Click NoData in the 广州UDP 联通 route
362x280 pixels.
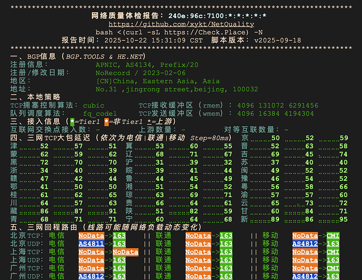coord(198,276)
